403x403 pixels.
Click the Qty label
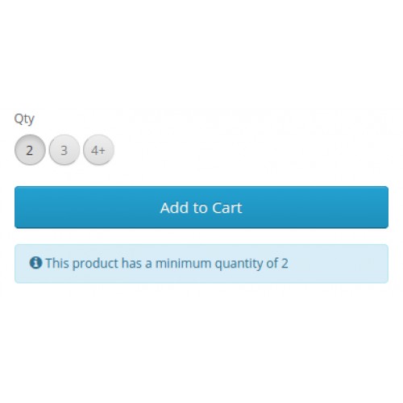pyautogui.click(x=24, y=119)
